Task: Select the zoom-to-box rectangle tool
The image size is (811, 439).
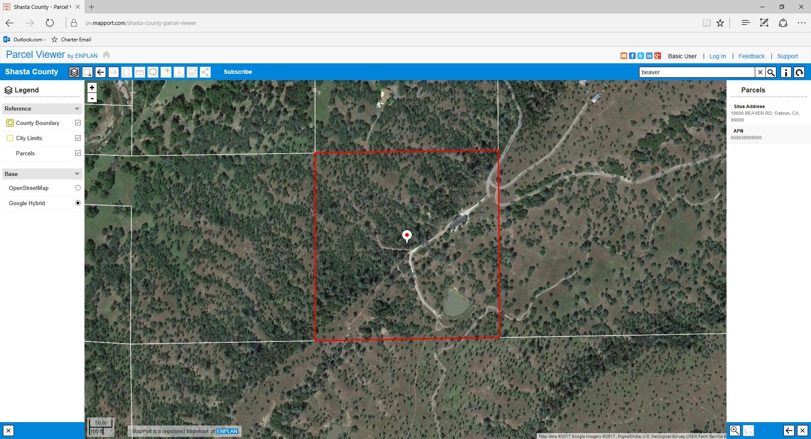Action: (87, 72)
